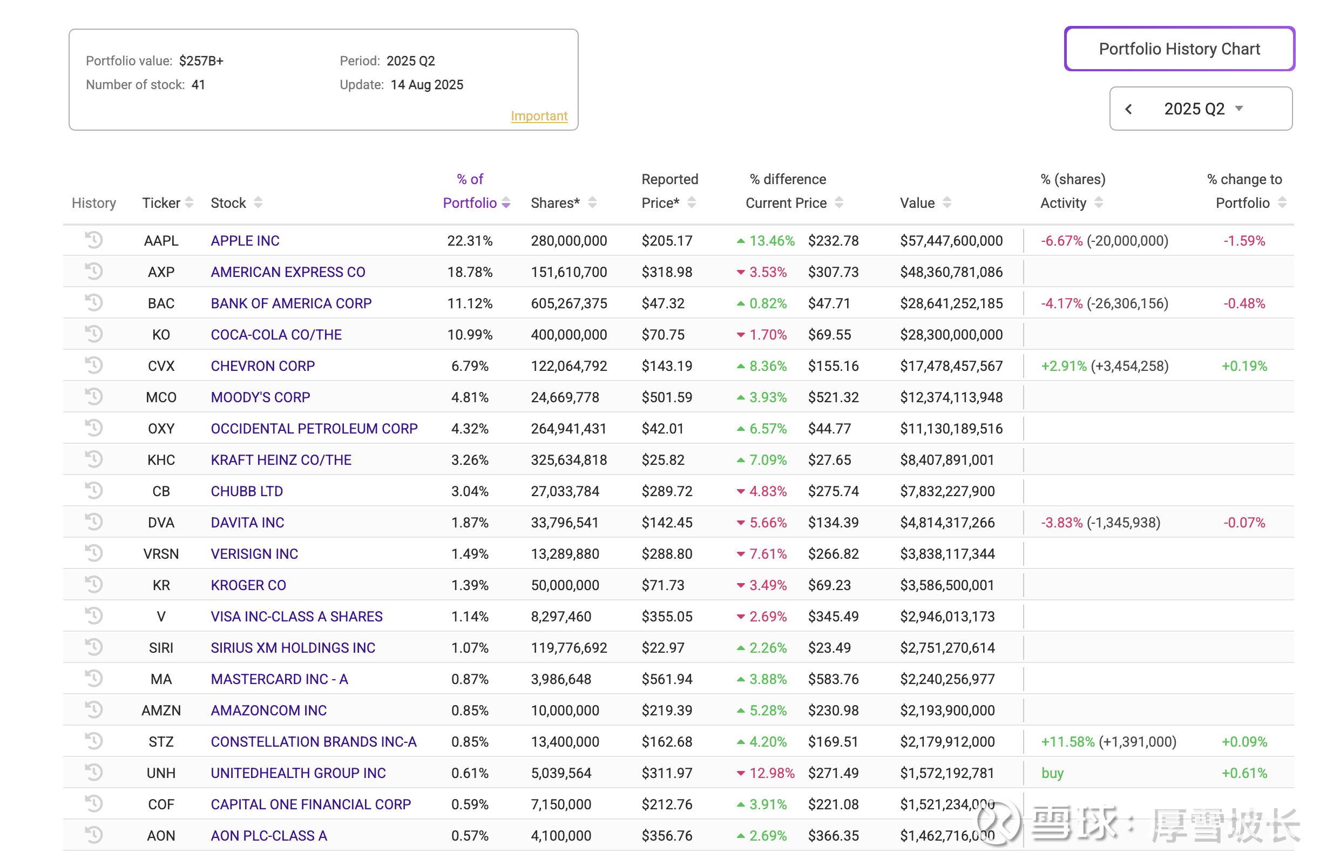
Task: Open BANK OF AMERICA CORP link
Action: [x=290, y=303]
